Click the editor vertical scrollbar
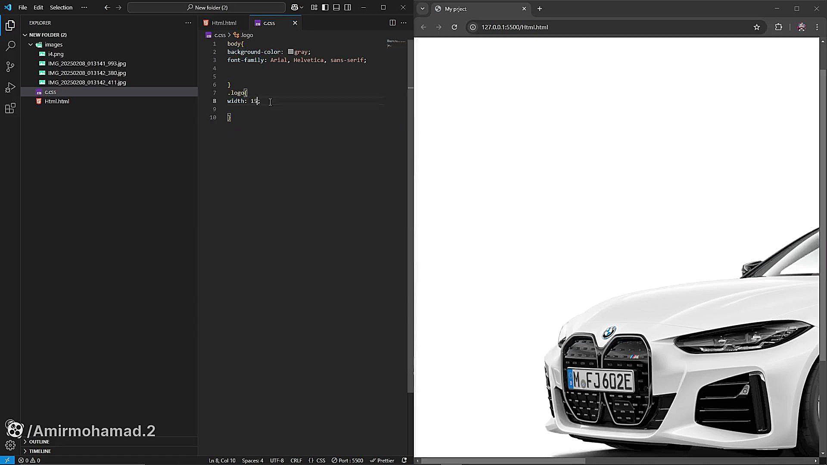Image resolution: width=827 pixels, height=465 pixels. (x=410, y=215)
